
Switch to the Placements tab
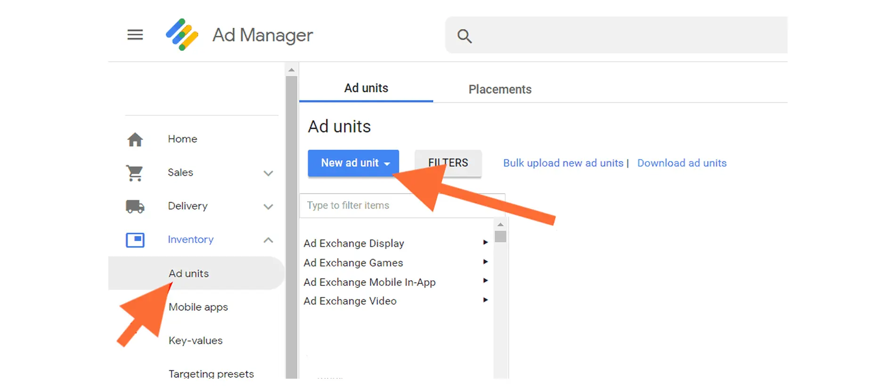pyautogui.click(x=500, y=89)
